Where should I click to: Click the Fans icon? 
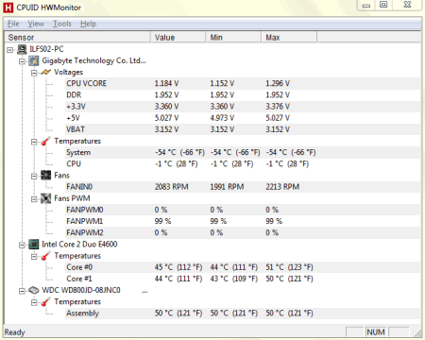[x=45, y=176]
